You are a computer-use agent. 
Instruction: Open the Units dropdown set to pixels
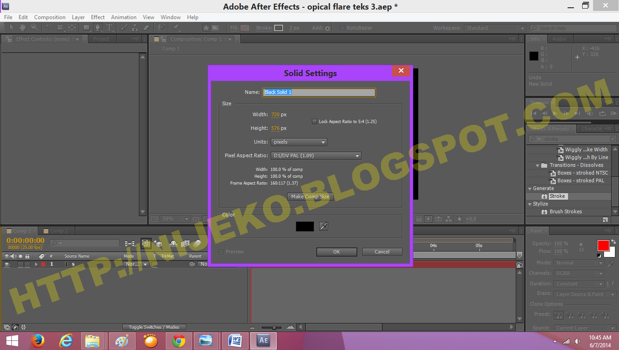pyautogui.click(x=299, y=142)
